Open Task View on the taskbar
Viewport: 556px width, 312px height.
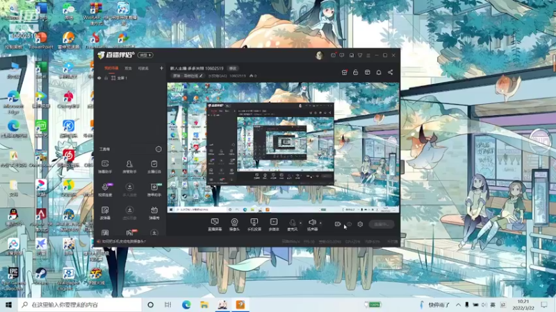168,304
